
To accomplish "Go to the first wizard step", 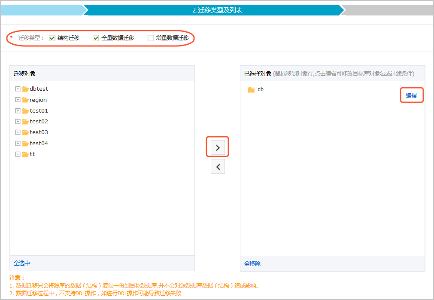I will pyautogui.click(x=42, y=10).
